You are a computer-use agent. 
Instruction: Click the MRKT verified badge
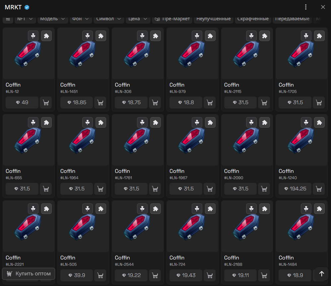coord(27,7)
